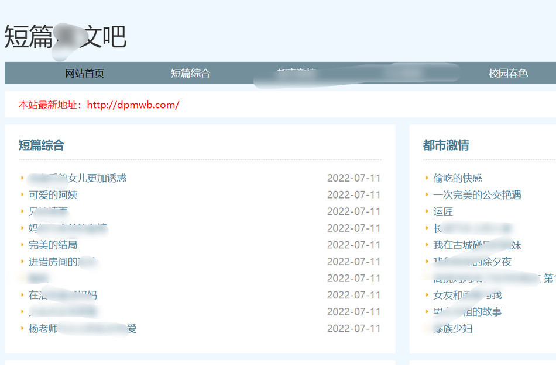This screenshot has height=365, width=556.
Task: Go to 网站首页 in the navigation bar
Action: pos(84,73)
